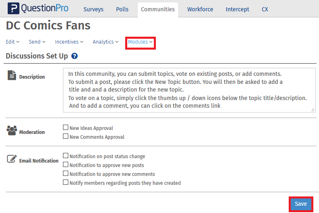
Task: Save the discussion settings
Action: (x=300, y=204)
